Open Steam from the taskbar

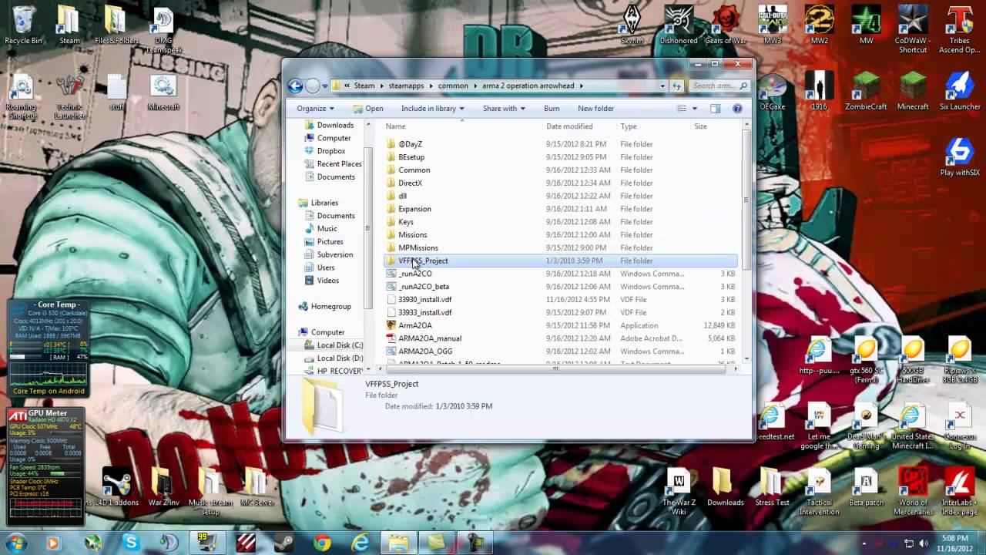click(284, 543)
